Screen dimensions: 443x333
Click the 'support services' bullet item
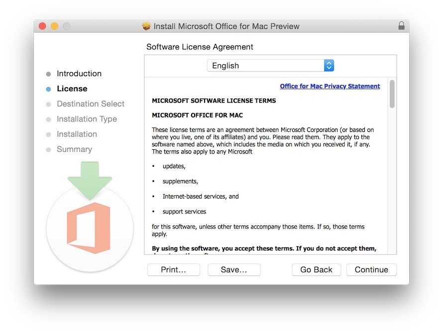click(x=184, y=212)
